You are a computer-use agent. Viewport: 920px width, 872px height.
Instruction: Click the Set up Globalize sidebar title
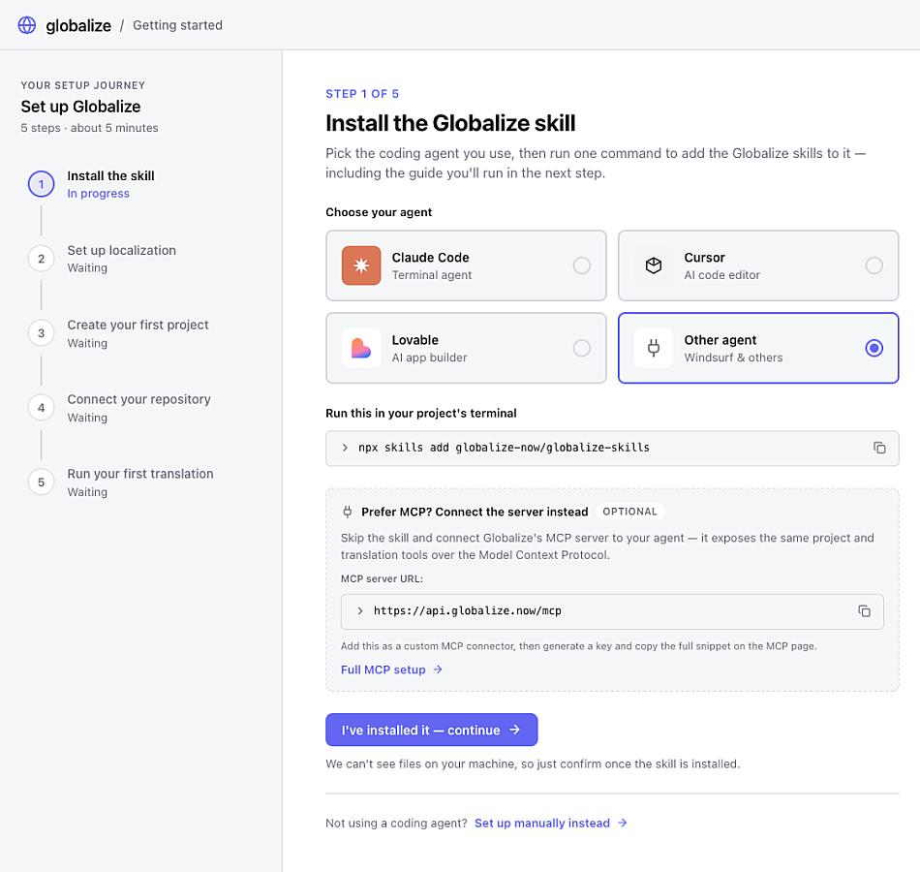80,107
